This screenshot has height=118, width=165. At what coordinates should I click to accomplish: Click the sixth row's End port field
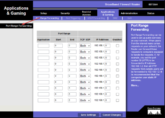(72, 76)
